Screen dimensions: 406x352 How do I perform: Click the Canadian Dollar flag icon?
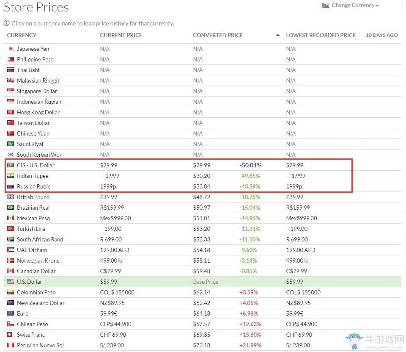pos(11,271)
